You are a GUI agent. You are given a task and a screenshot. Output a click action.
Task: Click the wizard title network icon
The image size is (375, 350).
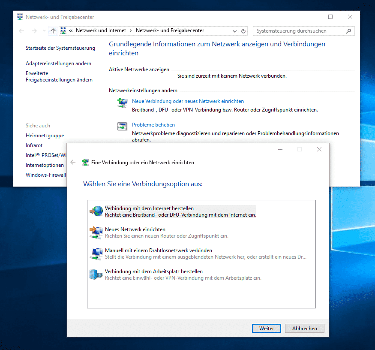tap(85, 162)
